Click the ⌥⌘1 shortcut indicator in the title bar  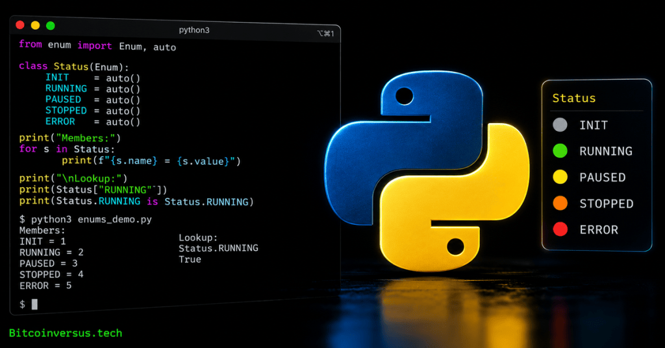326,34
